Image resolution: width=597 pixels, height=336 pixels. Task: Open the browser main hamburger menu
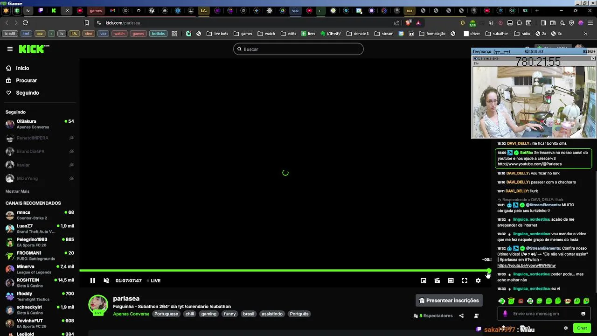(590, 23)
